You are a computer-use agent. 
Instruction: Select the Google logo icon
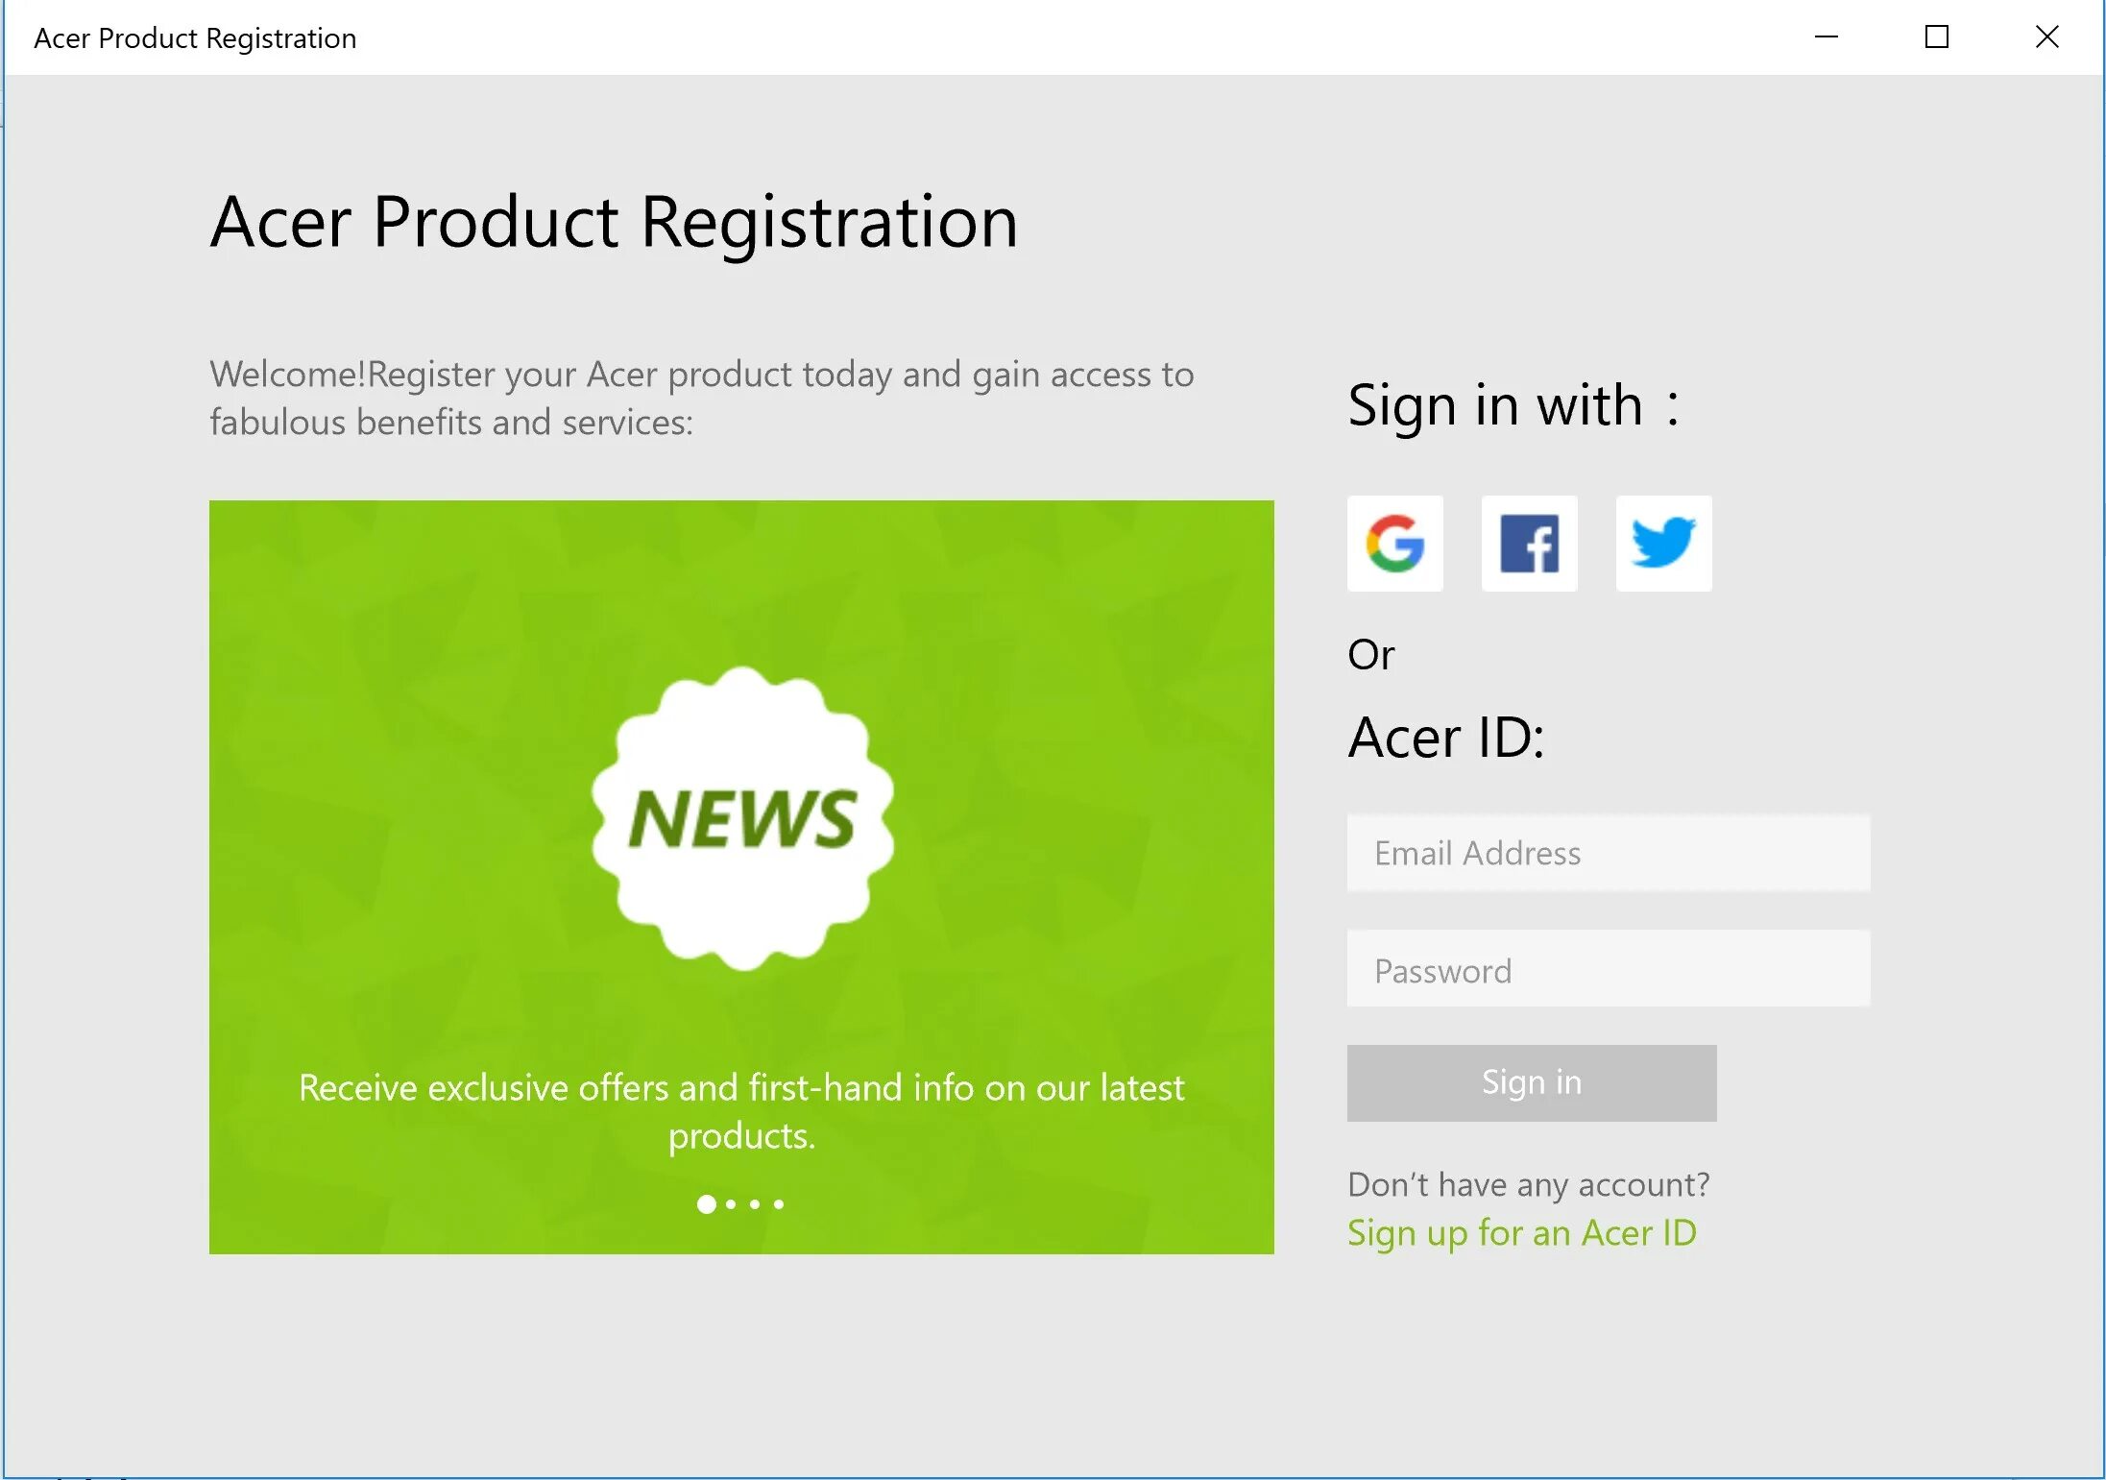coord(1394,544)
